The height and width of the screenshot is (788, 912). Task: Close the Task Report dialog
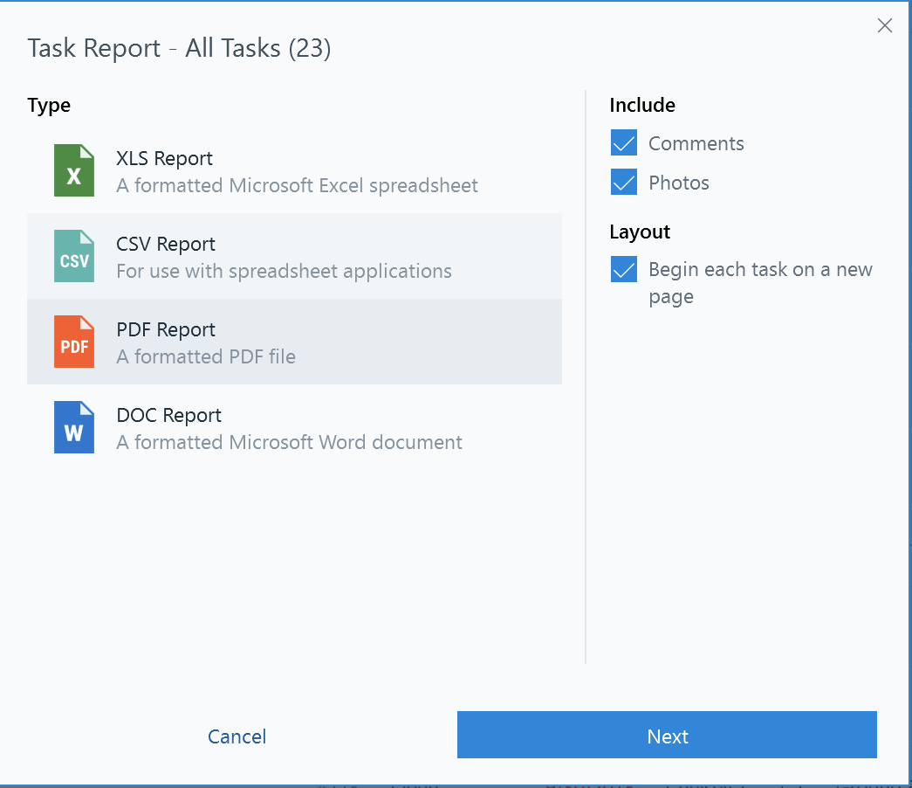pos(885,25)
